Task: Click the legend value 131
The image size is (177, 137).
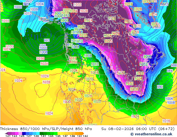Action: (x=44, y=136)
